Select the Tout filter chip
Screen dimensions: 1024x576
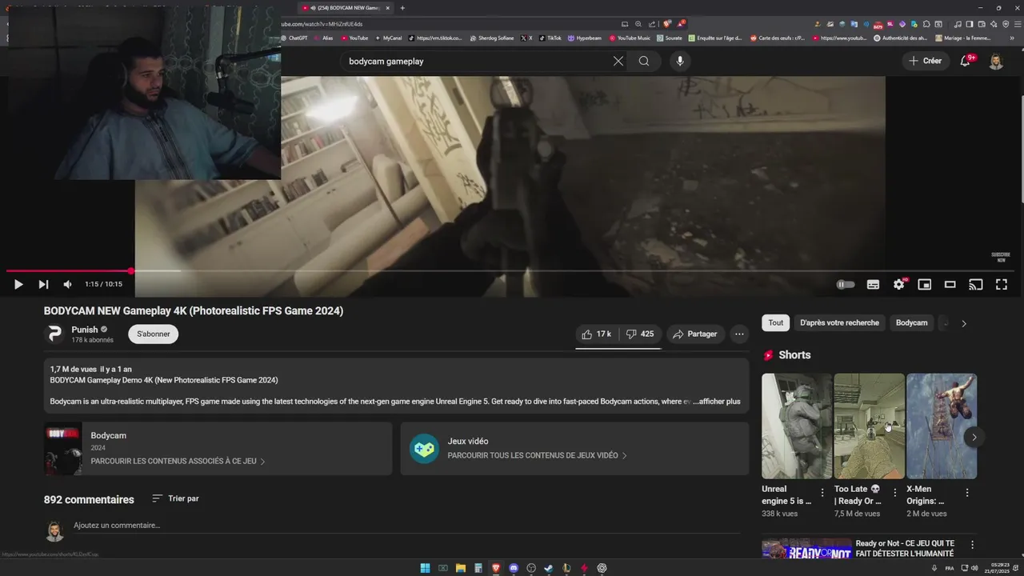(x=776, y=323)
